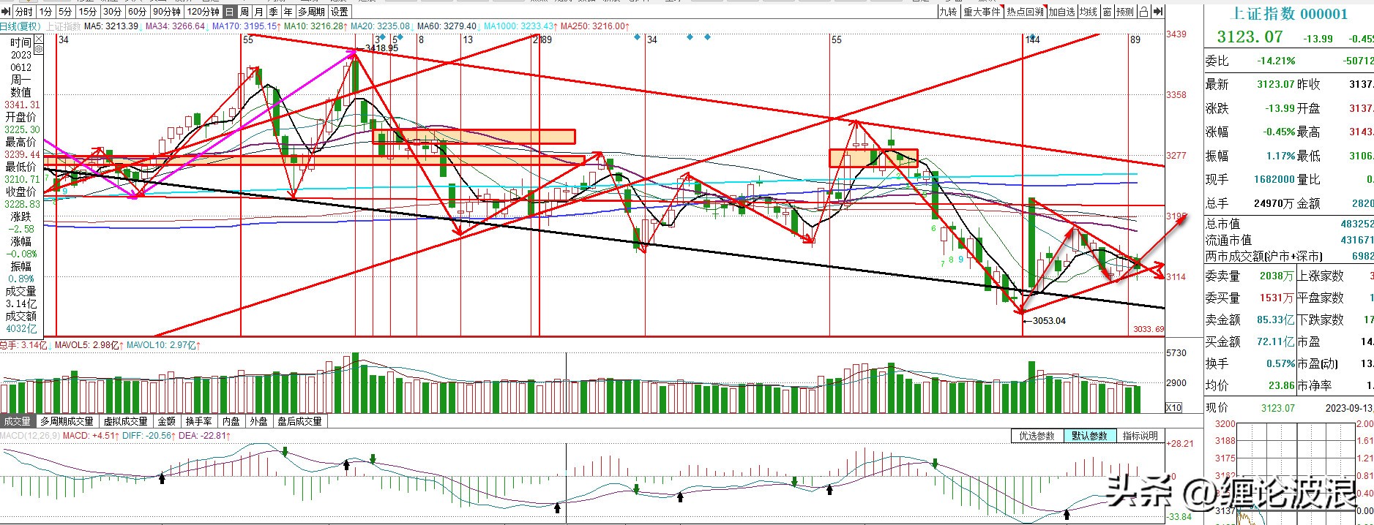This screenshot has width=1374, height=525.
Task: Switch to 月 monthly period
Action: pos(259,12)
